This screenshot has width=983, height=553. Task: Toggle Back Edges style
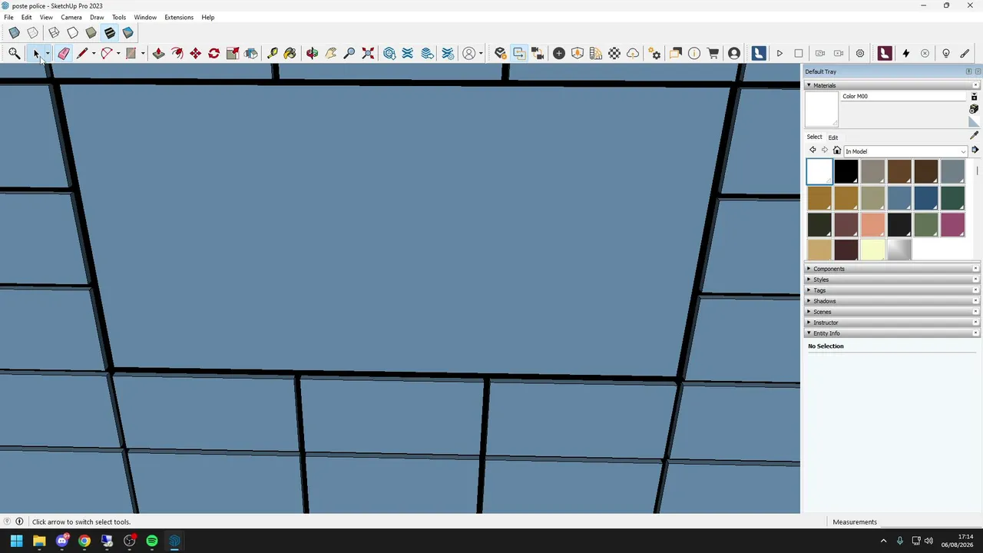coord(33,33)
